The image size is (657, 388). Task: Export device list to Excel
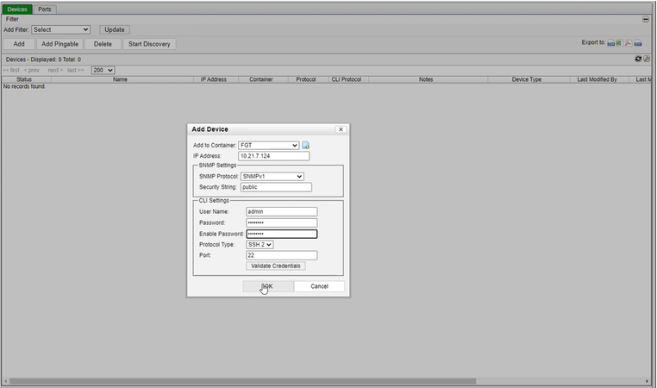[618, 42]
